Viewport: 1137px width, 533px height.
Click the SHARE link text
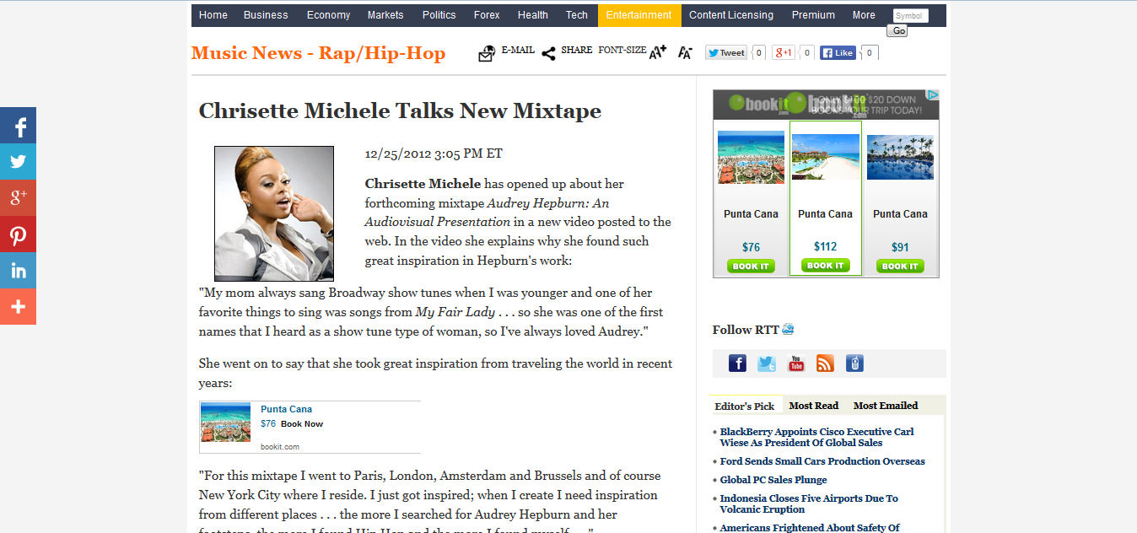coord(577,50)
